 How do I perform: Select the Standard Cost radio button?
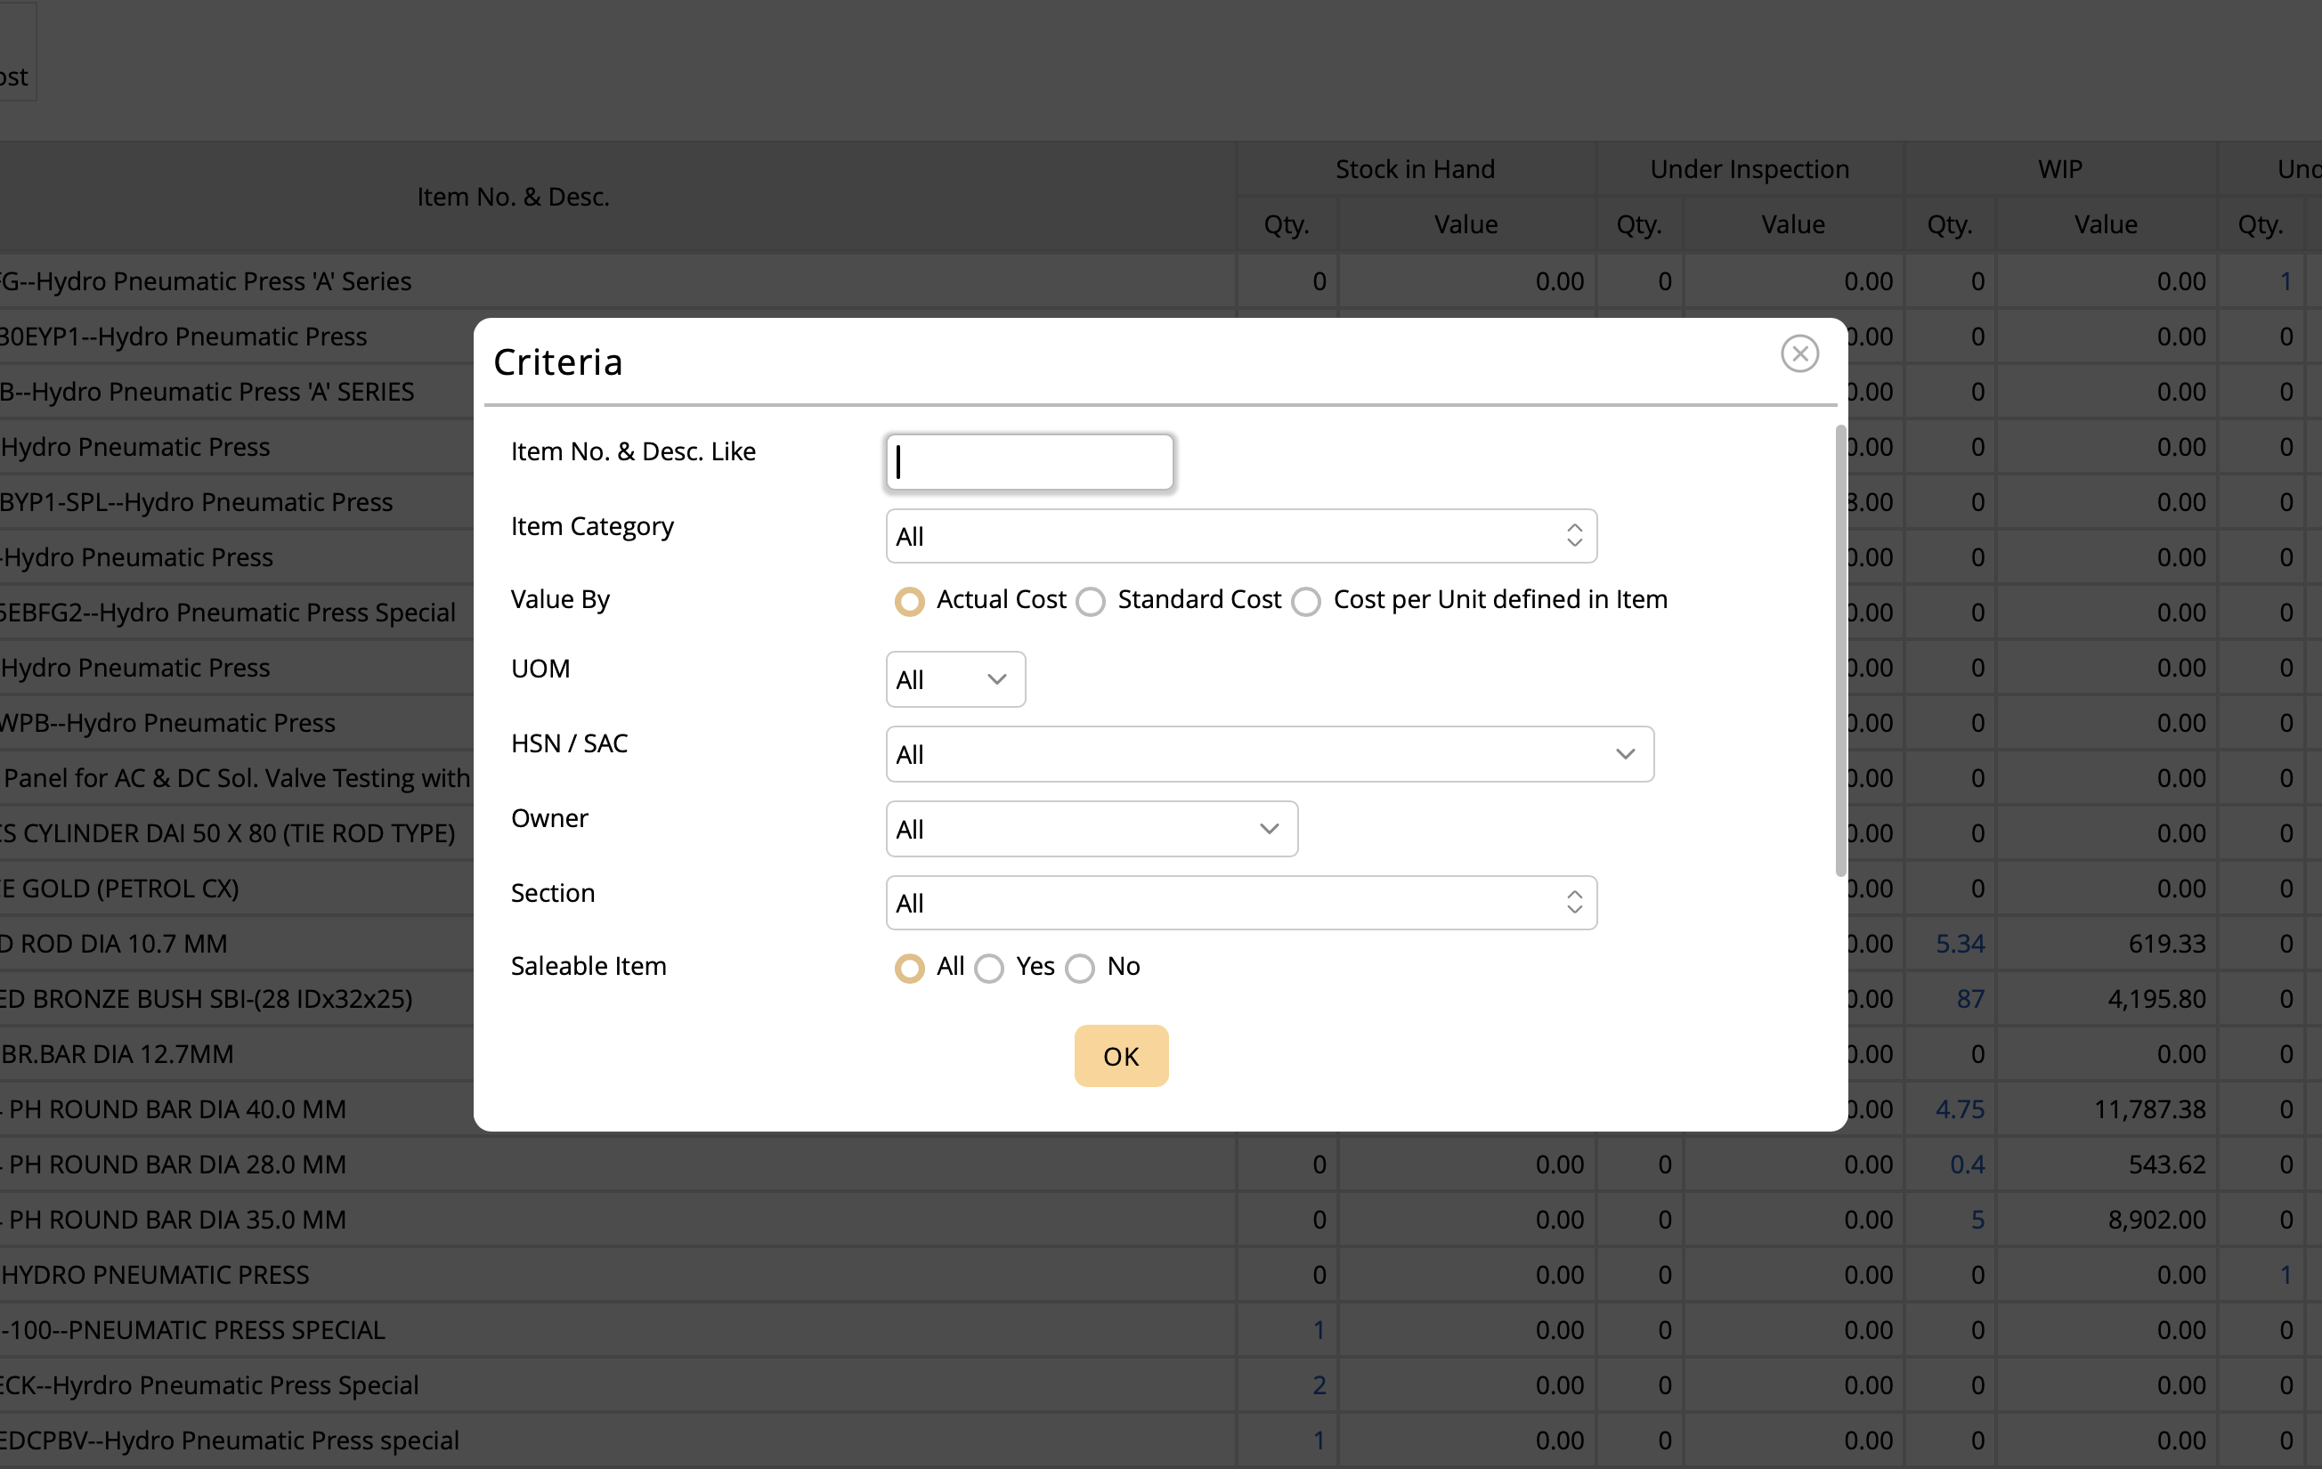1090,601
